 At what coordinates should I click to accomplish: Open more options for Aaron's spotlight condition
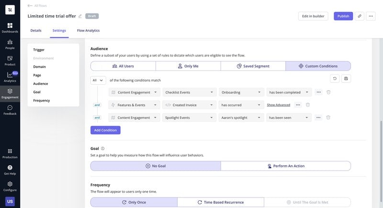coord(318,117)
